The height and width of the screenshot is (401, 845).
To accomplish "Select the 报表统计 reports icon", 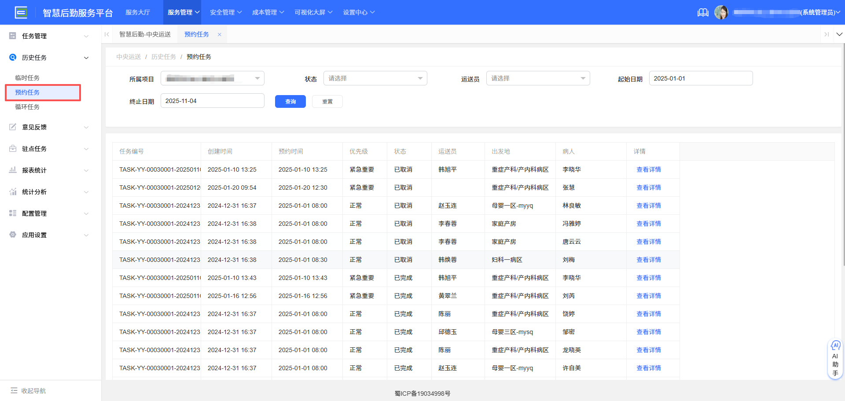I will [12, 170].
